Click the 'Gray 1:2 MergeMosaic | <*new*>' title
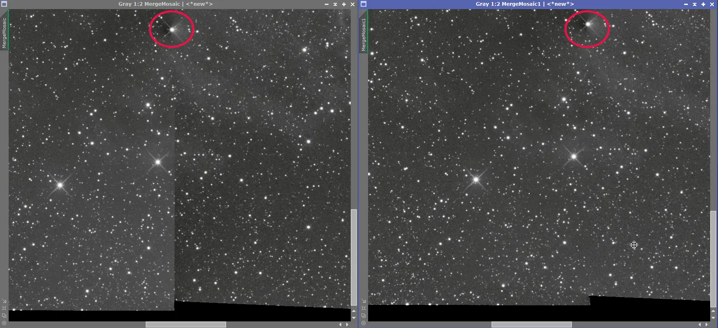This screenshot has height=328, width=718. point(165,4)
